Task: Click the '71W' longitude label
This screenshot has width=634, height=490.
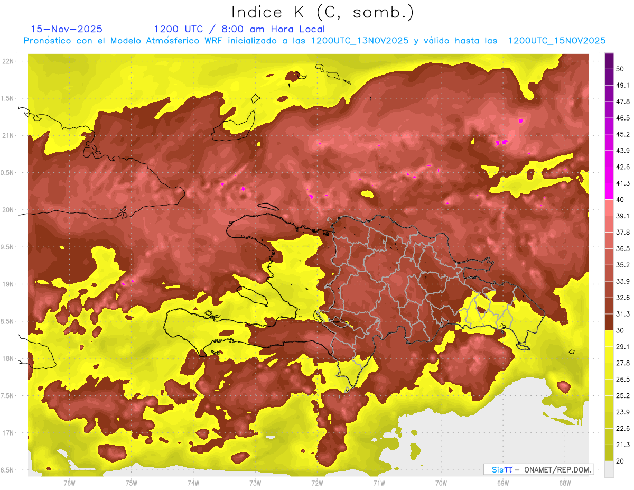Action: point(379,483)
